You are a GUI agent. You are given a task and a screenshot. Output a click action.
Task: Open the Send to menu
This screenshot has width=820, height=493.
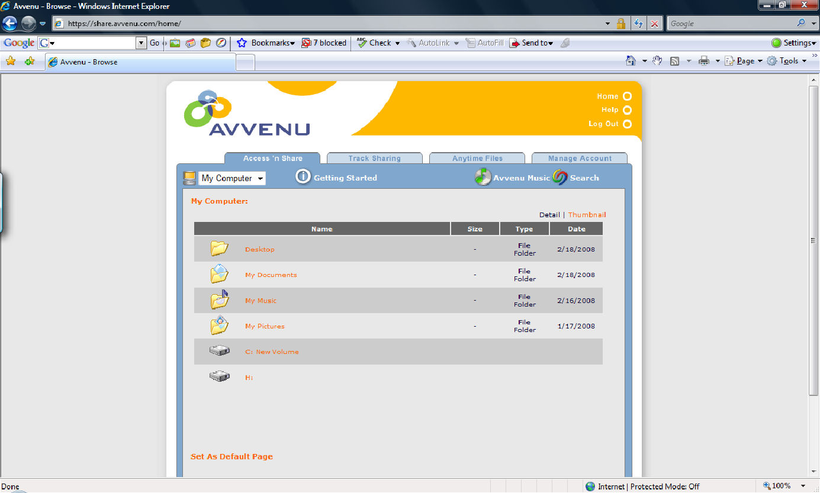point(531,43)
